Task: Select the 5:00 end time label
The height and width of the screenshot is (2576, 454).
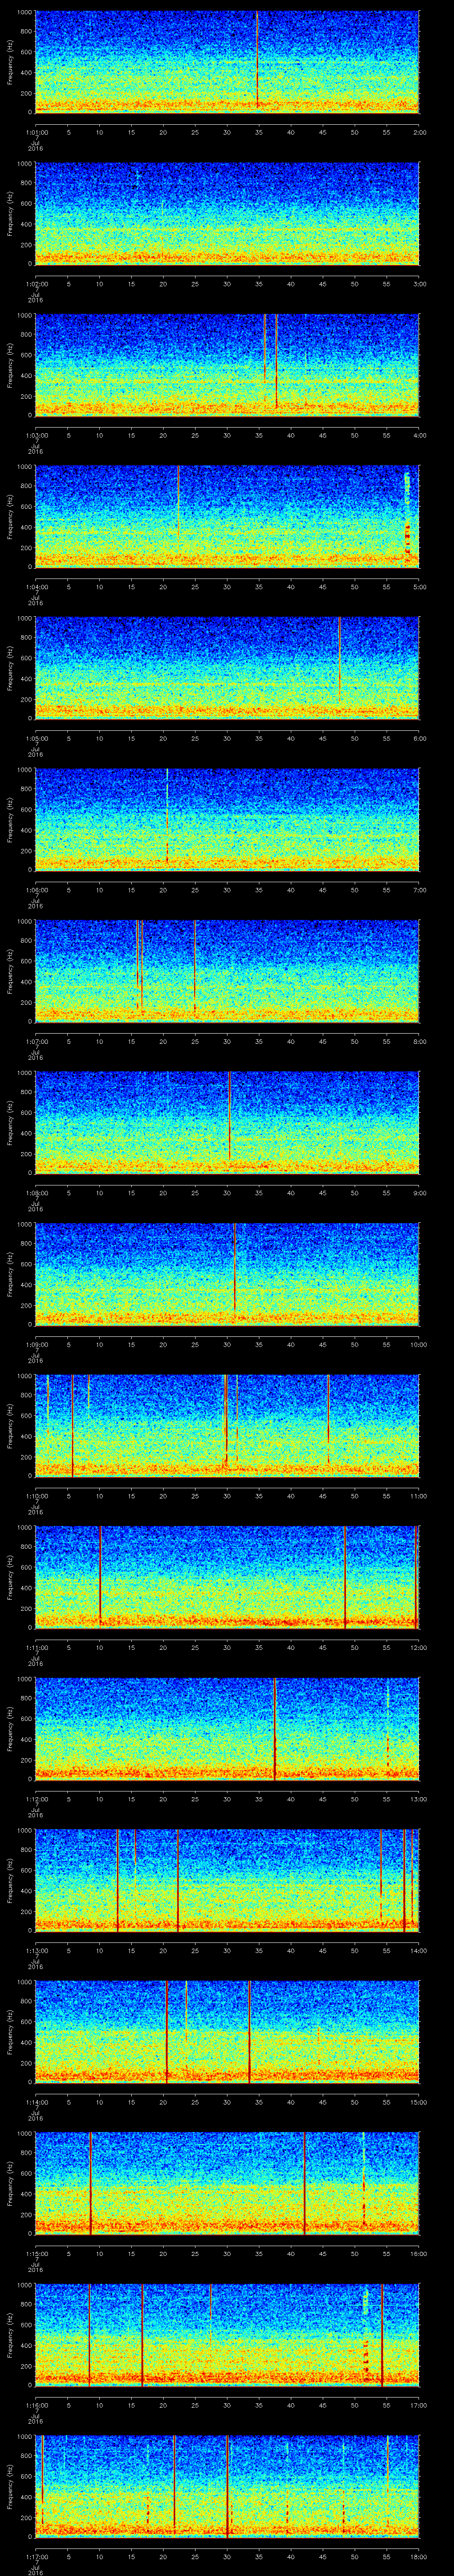Action: click(x=419, y=587)
